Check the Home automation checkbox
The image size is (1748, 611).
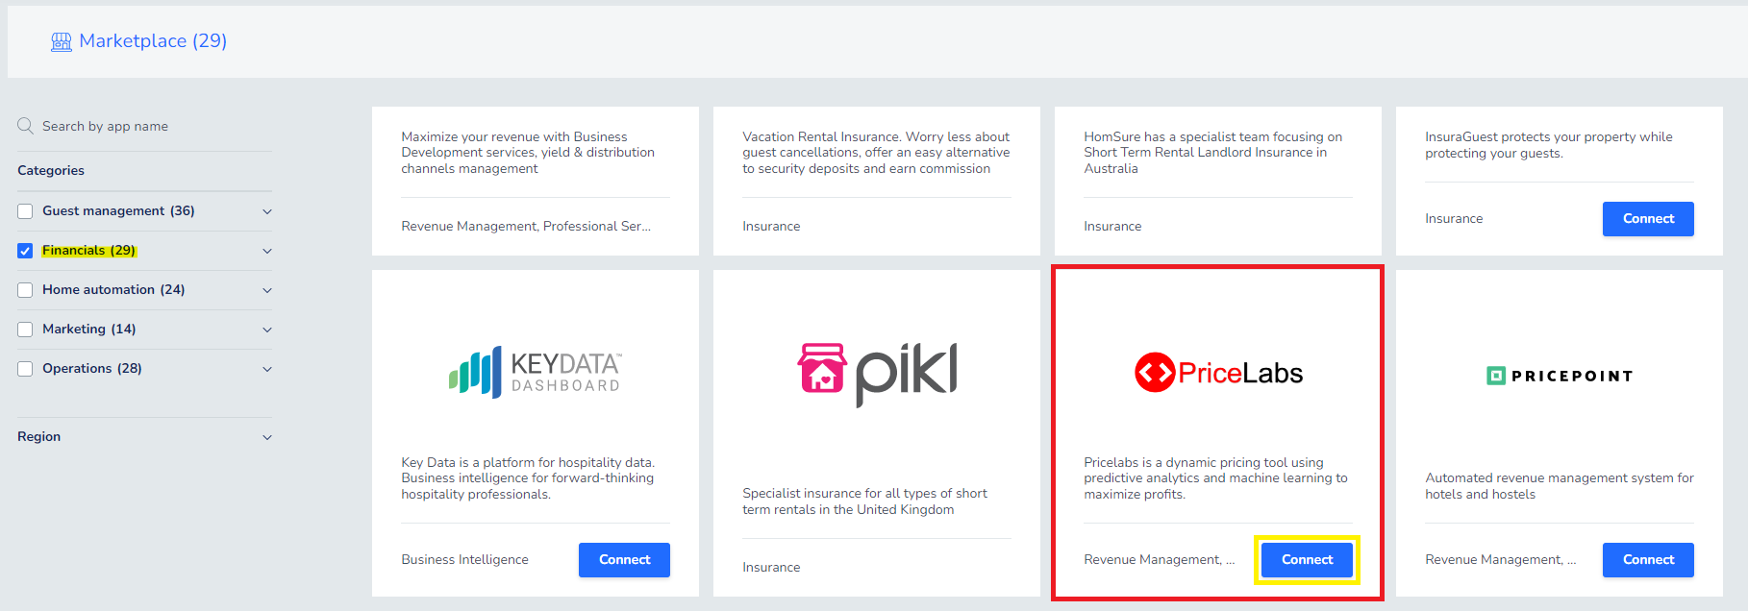pyautogui.click(x=25, y=290)
